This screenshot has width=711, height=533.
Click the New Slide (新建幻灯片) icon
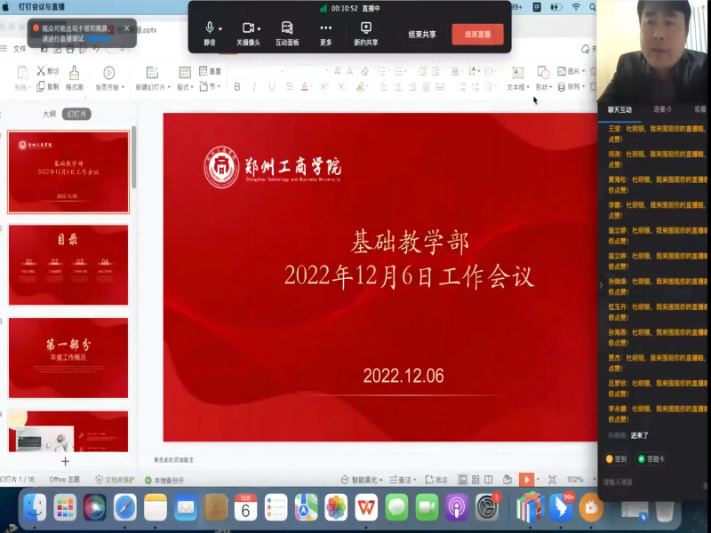coord(152,72)
